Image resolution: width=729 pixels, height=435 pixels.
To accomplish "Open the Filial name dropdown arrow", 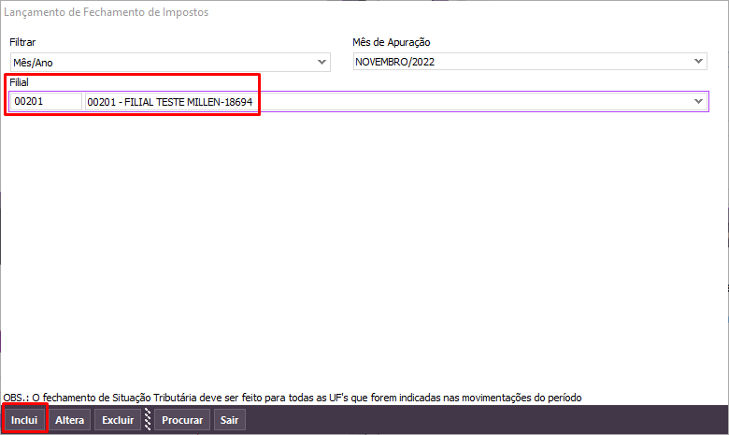I will click(x=698, y=101).
